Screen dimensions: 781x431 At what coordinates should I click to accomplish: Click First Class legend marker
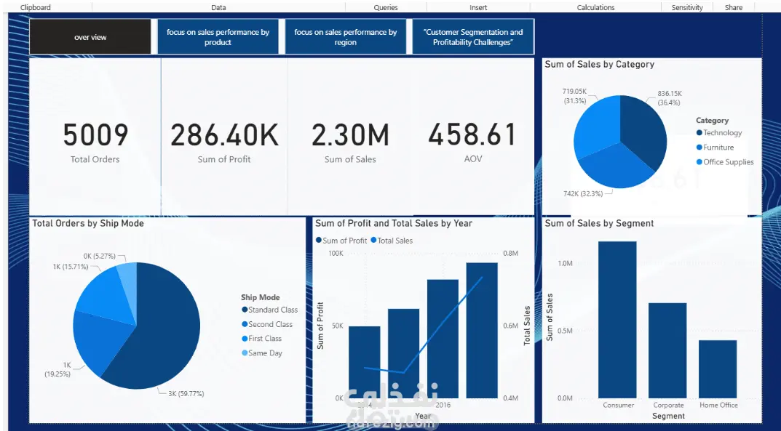tap(245, 339)
